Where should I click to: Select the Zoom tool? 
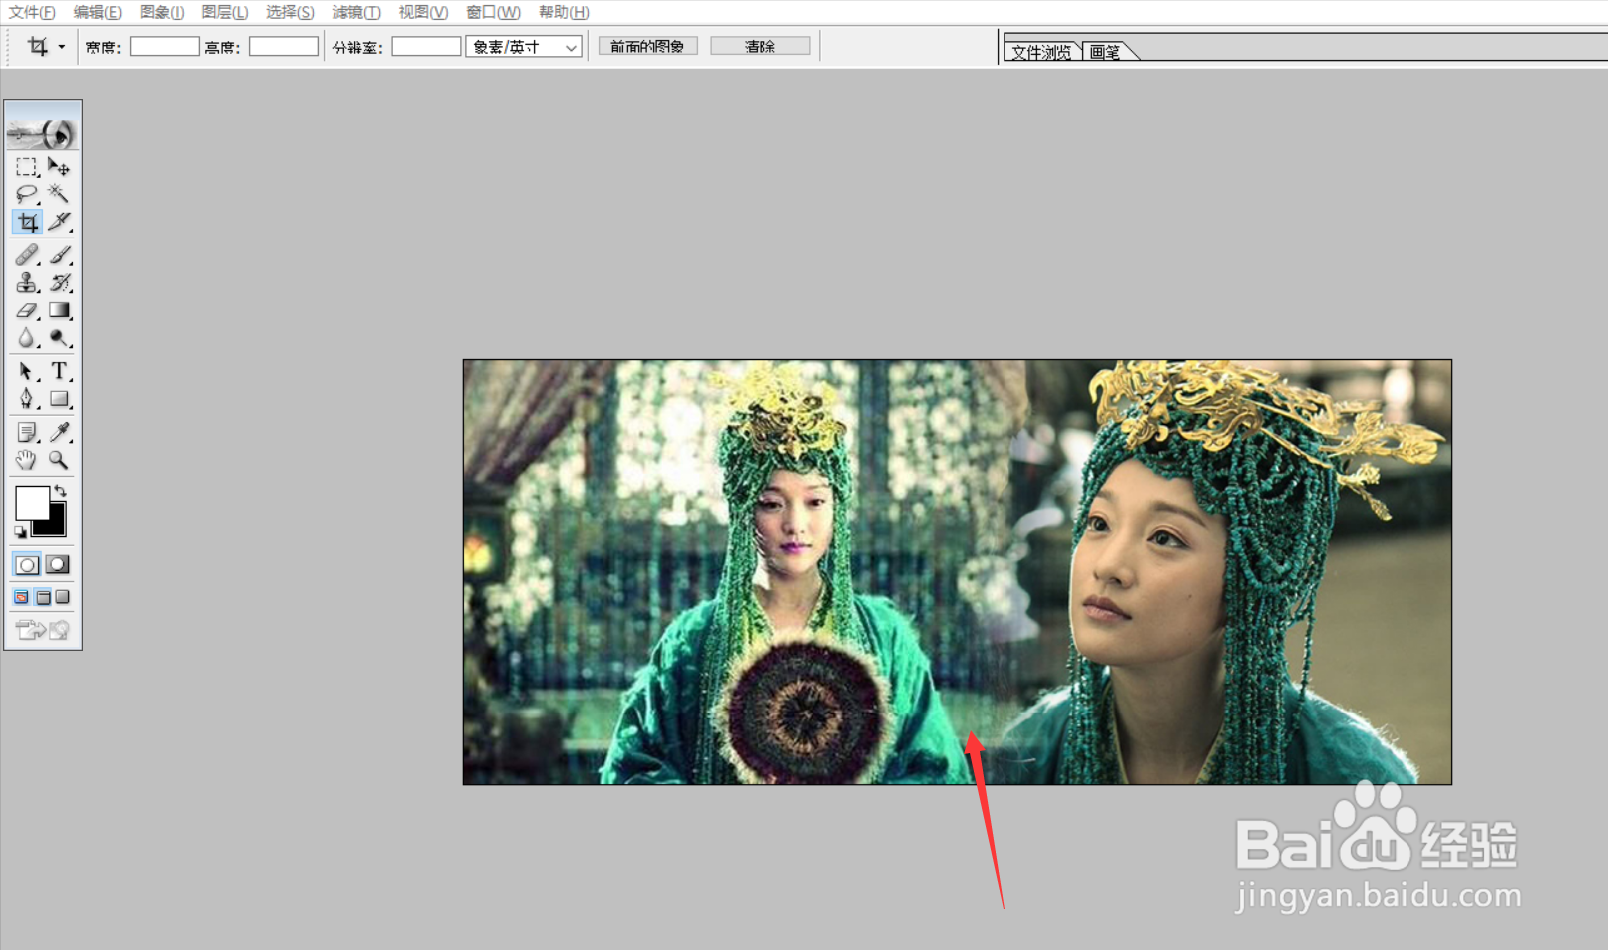(x=59, y=460)
